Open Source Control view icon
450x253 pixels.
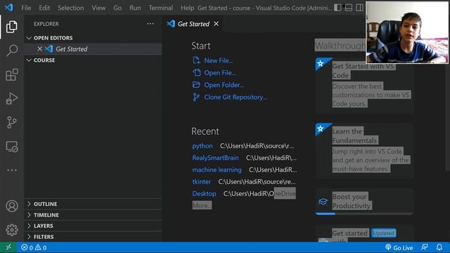pyautogui.click(x=11, y=122)
